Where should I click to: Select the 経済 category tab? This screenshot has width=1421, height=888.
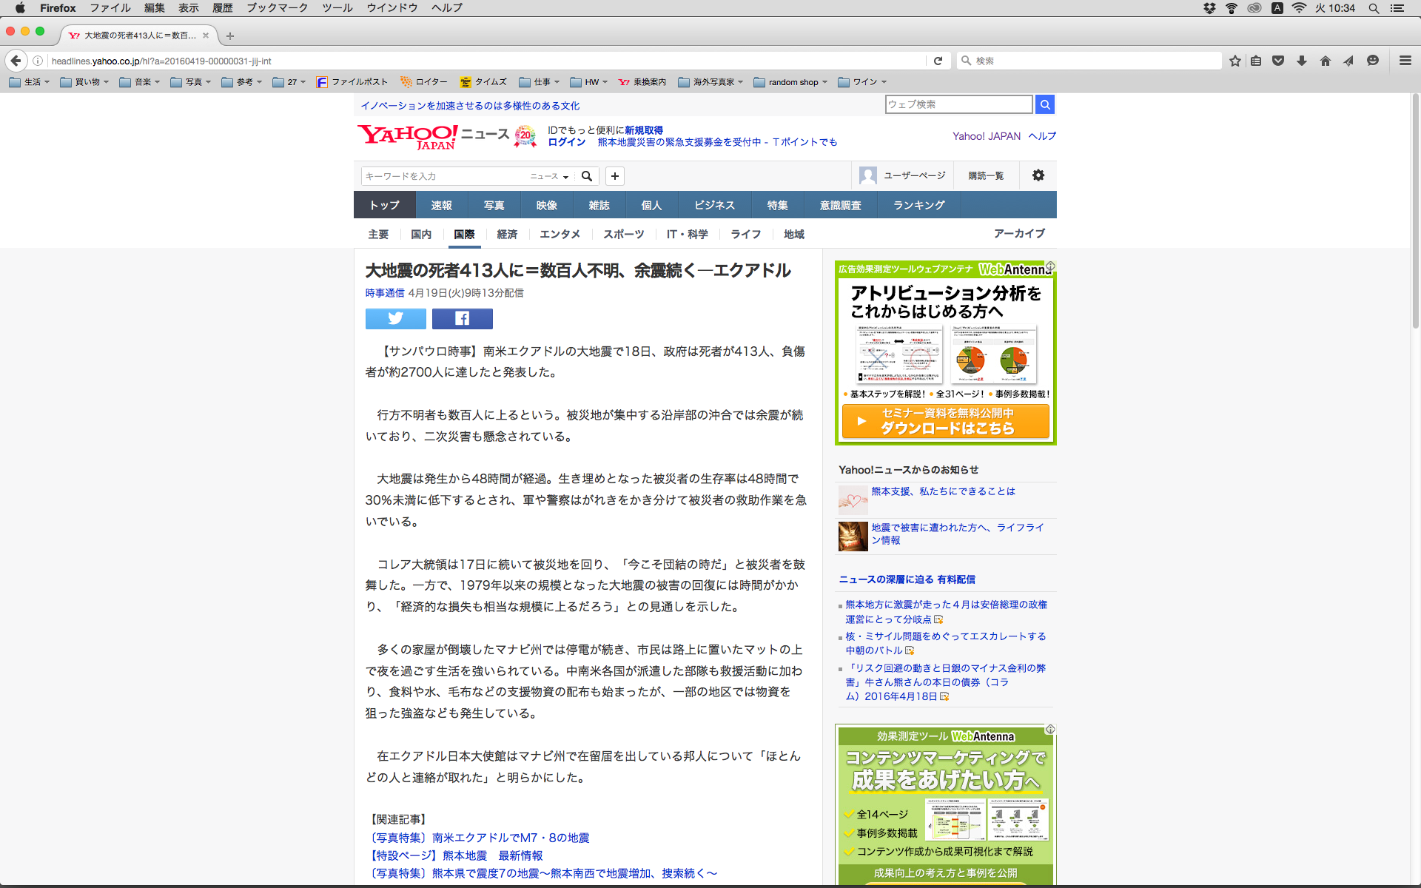[x=507, y=234]
